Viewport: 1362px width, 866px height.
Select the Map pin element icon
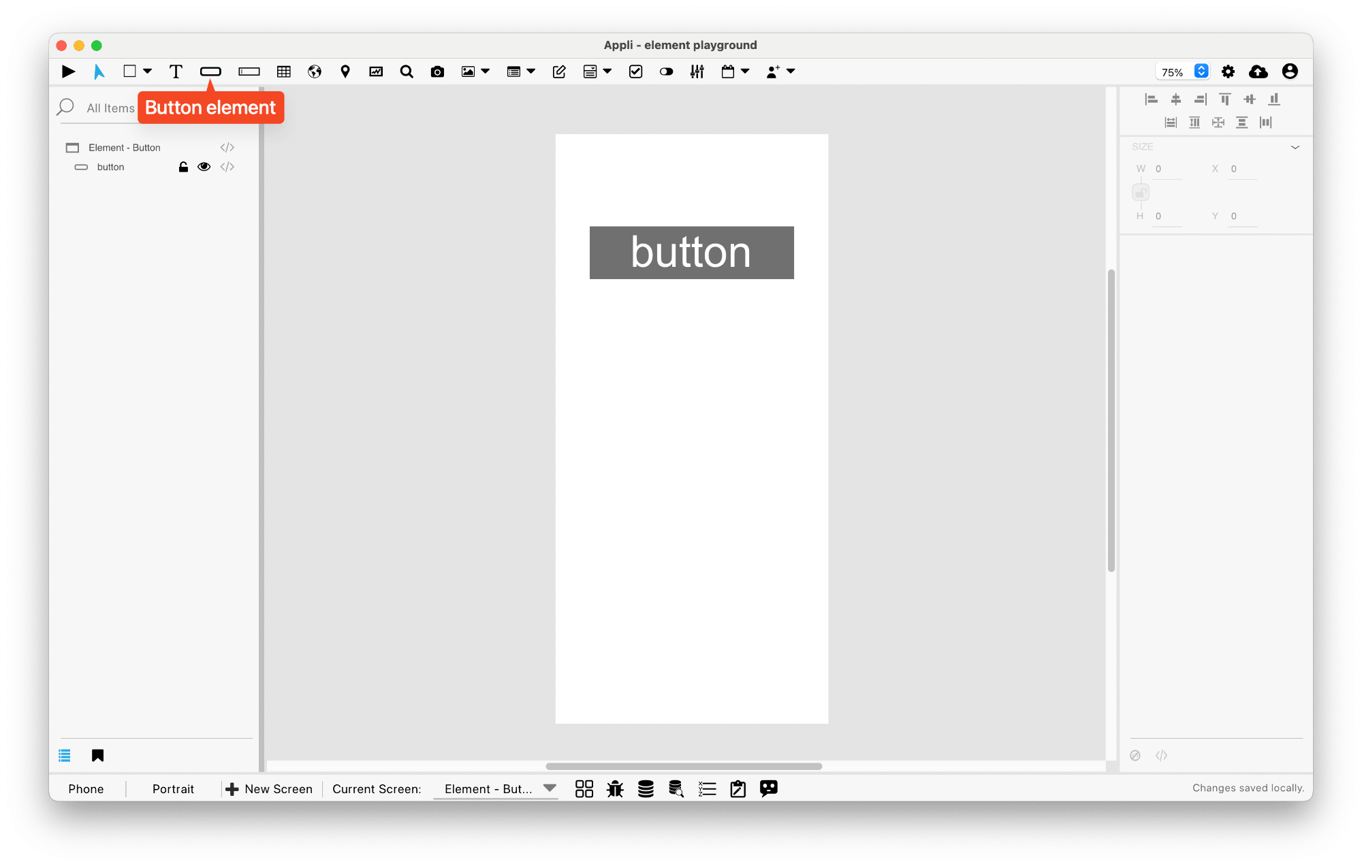pyautogui.click(x=345, y=71)
